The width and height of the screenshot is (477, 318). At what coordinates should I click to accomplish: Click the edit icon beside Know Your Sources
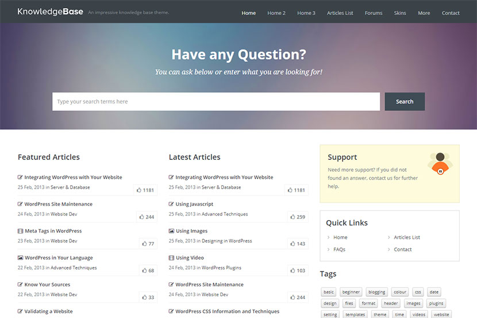(x=20, y=285)
